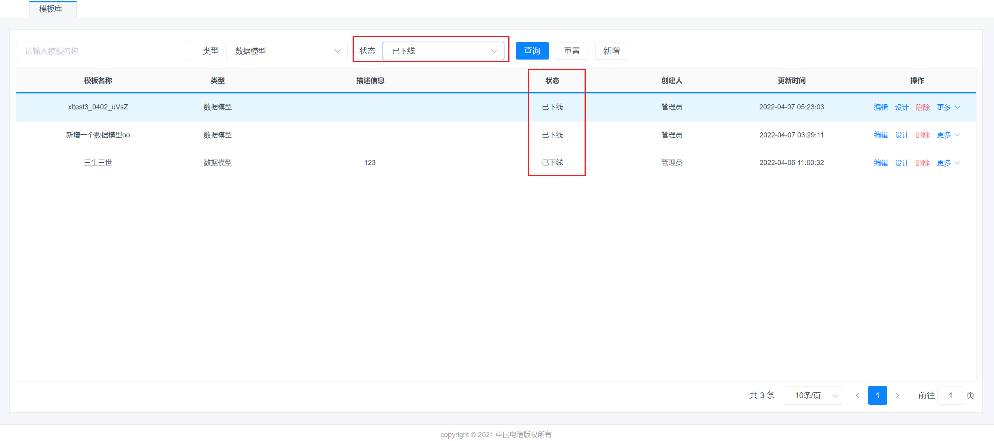Open the 10条/页 page size selector
Screen dimensions: 994x441
coord(812,395)
